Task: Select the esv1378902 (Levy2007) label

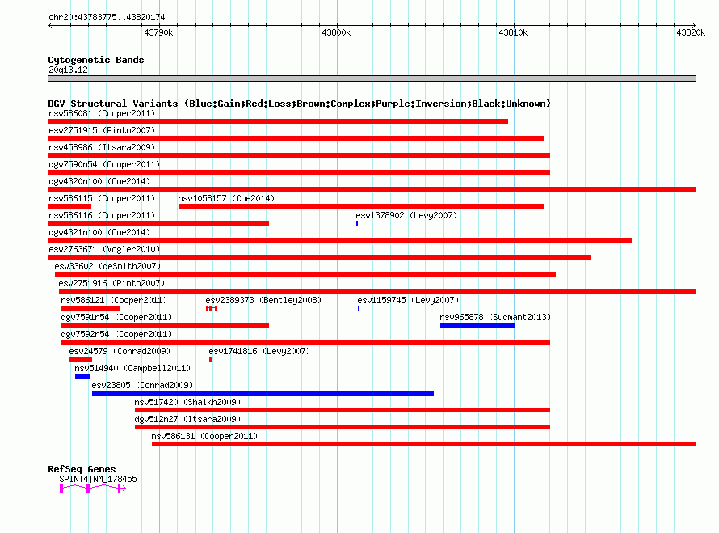Action: pos(406,215)
